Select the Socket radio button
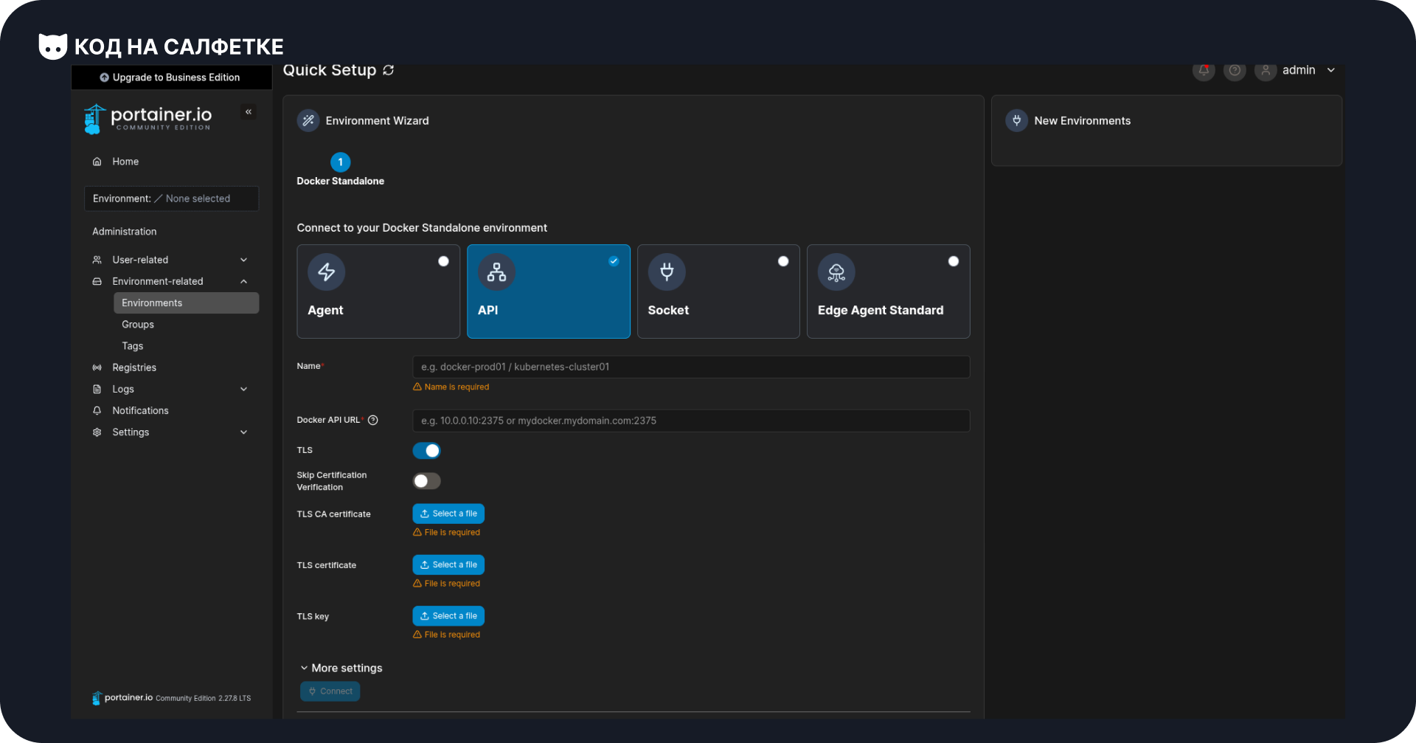The image size is (1416, 743). click(x=783, y=261)
